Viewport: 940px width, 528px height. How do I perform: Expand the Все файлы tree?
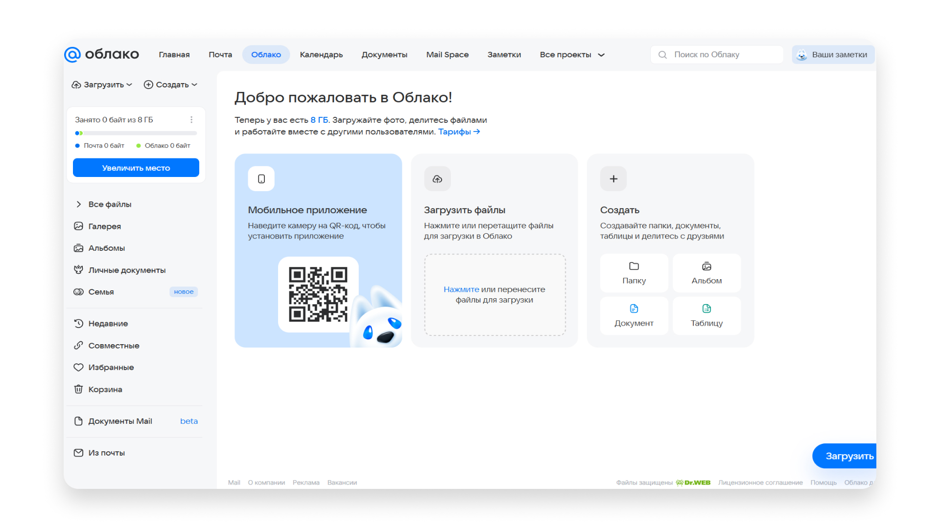click(78, 204)
